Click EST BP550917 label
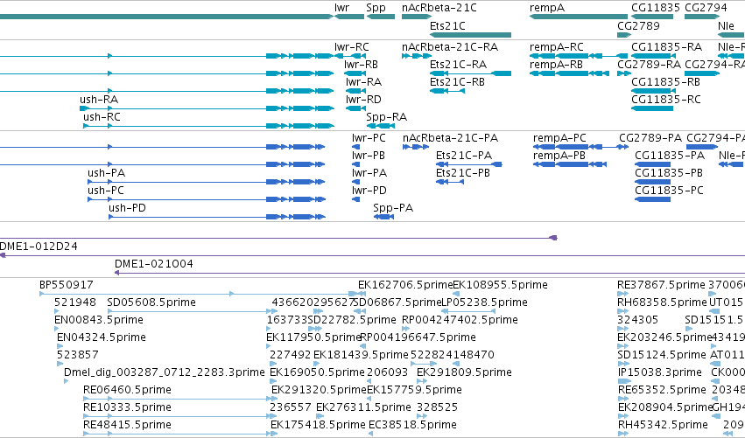This screenshot has width=745, height=438. [66, 285]
